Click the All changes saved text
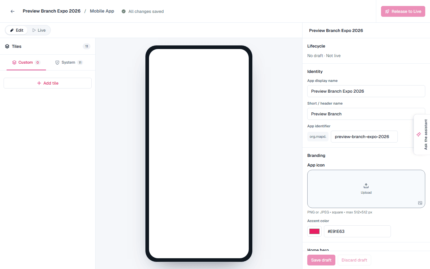Viewport: 430px width, 269px height. [146, 11]
